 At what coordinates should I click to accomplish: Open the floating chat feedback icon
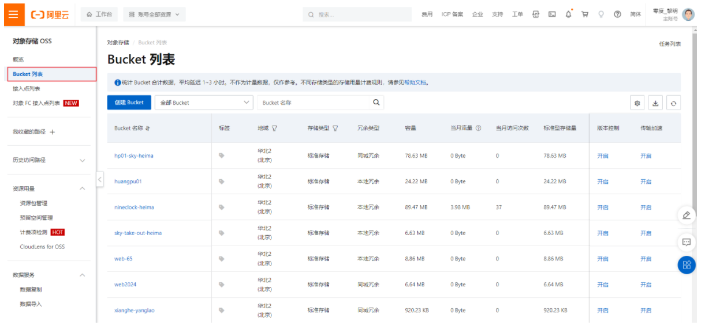pos(687,242)
